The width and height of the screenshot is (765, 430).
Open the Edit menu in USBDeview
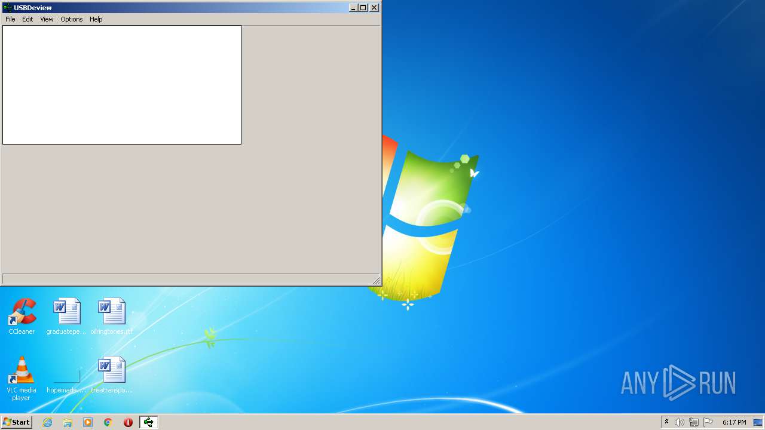click(x=27, y=19)
